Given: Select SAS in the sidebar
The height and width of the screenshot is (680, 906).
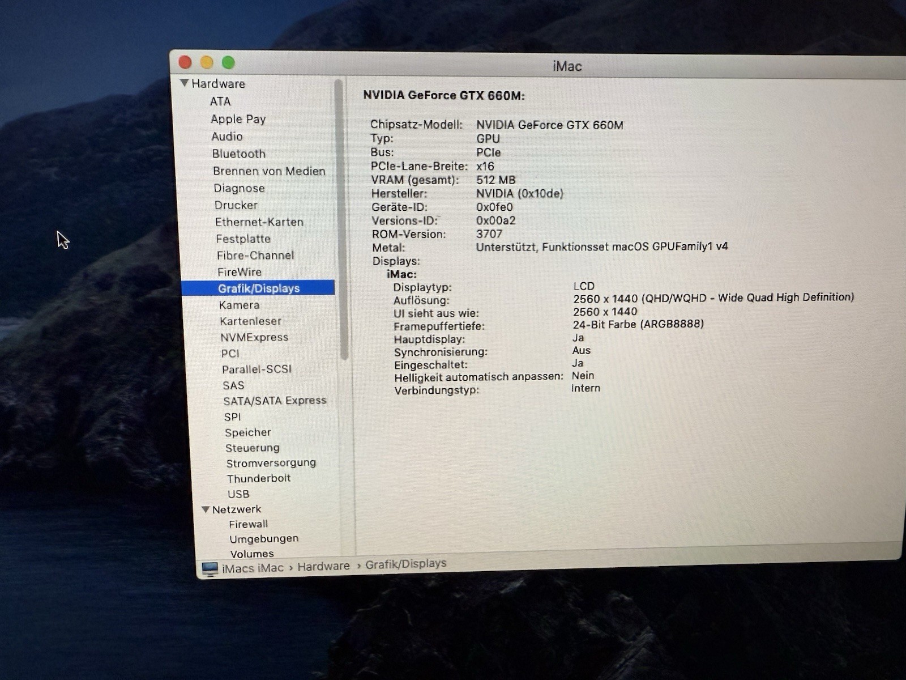Looking at the screenshot, I should [233, 385].
